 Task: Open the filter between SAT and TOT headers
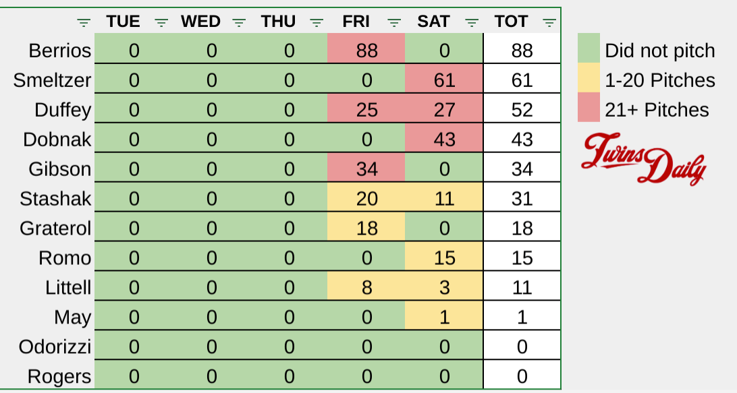tap(472, 22)
